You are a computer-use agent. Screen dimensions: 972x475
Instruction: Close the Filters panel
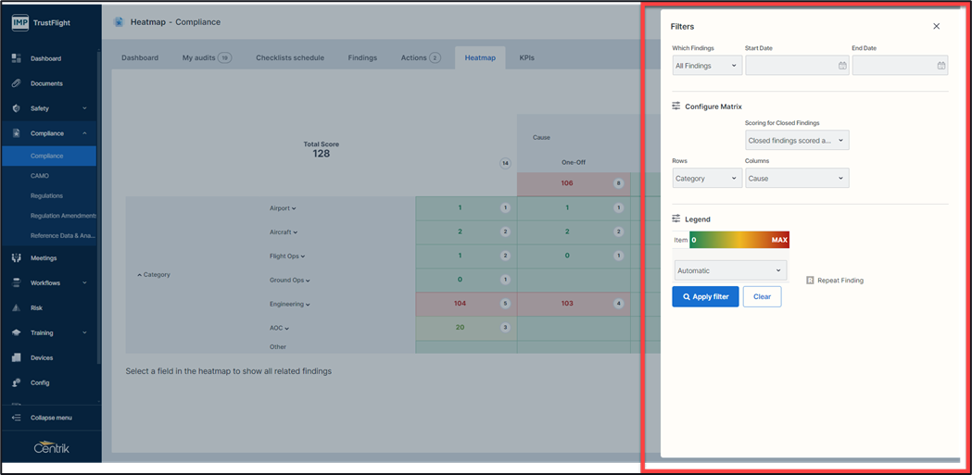click(x=936, y=27)
